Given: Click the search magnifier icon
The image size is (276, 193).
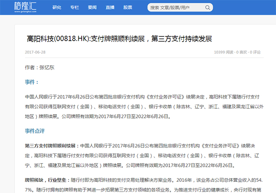Looking at the screenshot, I should click(208, 7).
